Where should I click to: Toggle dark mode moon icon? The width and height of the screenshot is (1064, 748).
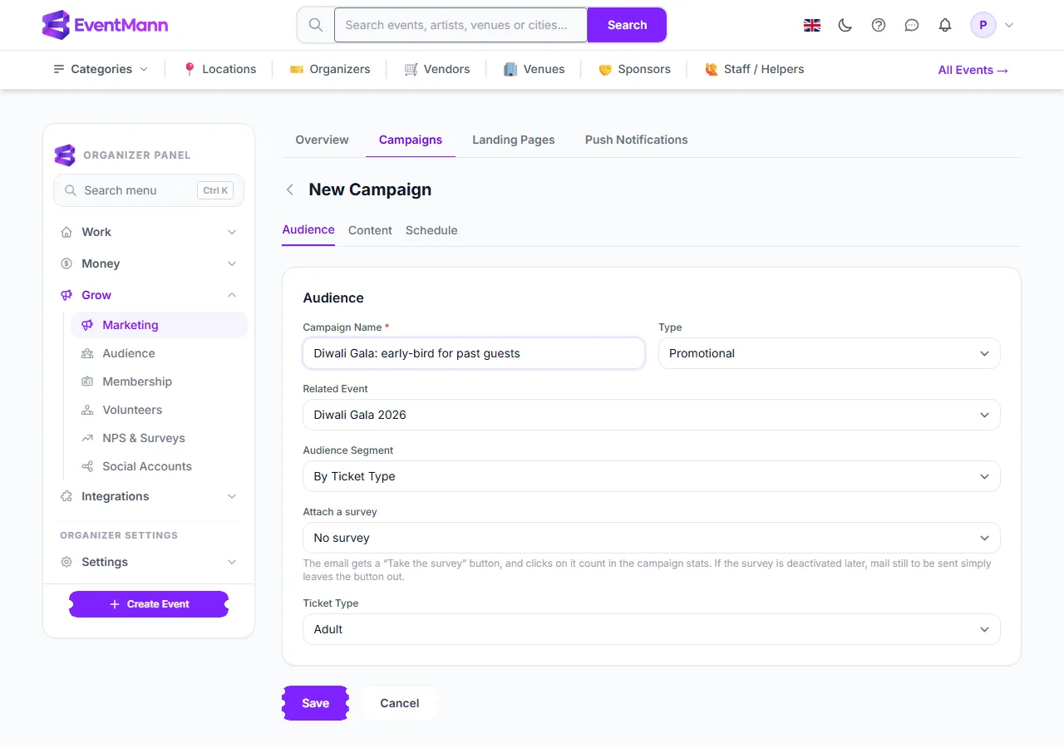tap(845, 25)
